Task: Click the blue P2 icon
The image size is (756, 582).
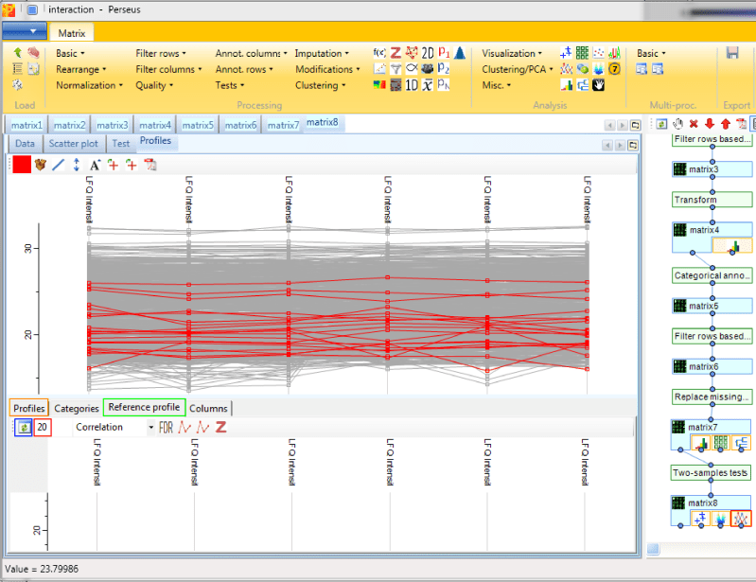Action: click(x=444, y=68)
